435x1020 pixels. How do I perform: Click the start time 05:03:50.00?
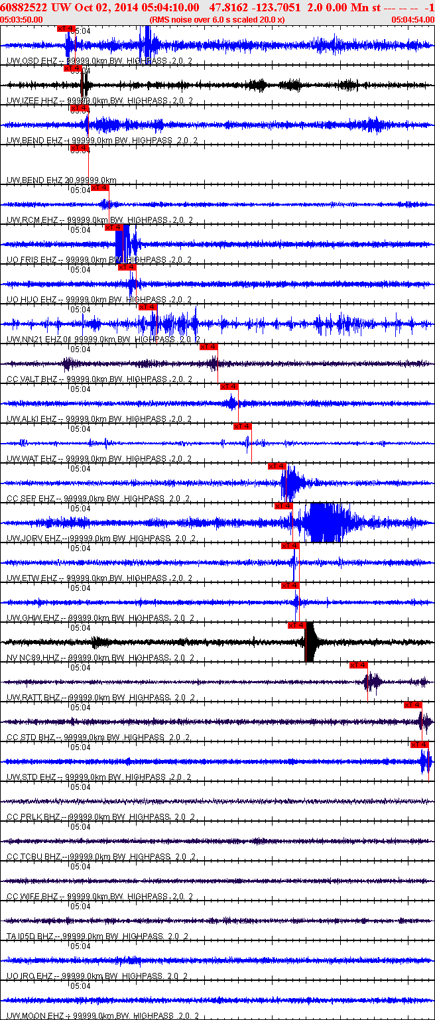pos(22,19)
